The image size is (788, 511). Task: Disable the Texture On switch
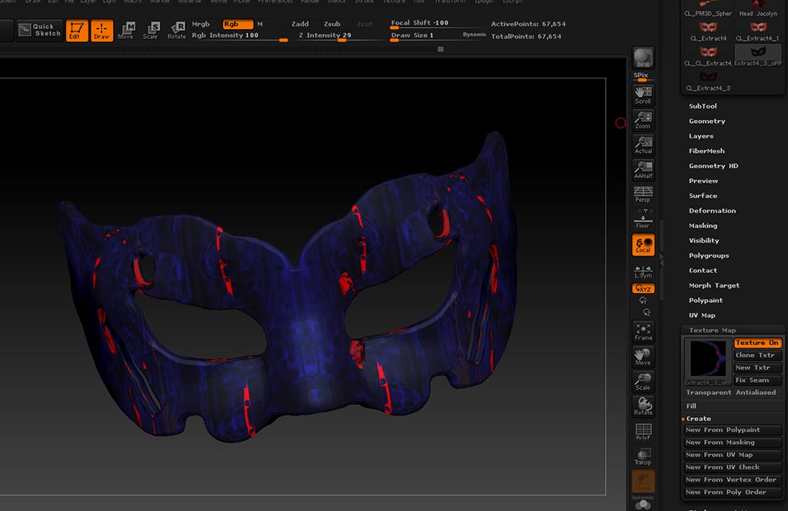point(758,343)
